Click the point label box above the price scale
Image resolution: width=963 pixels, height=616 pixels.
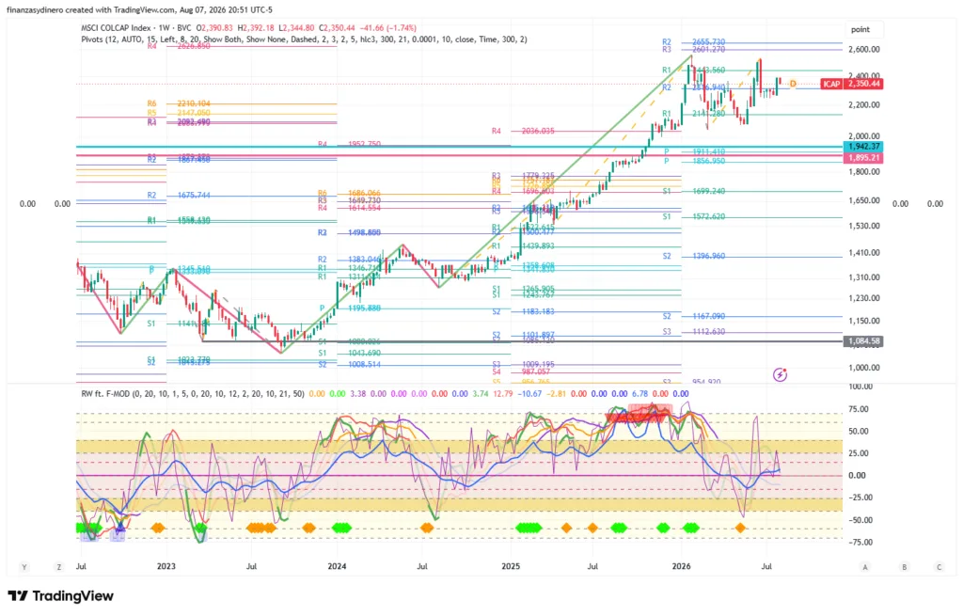(x=863, y=29)
